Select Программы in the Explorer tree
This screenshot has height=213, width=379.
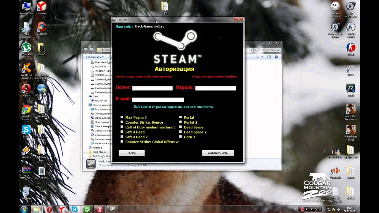[100, 122]
